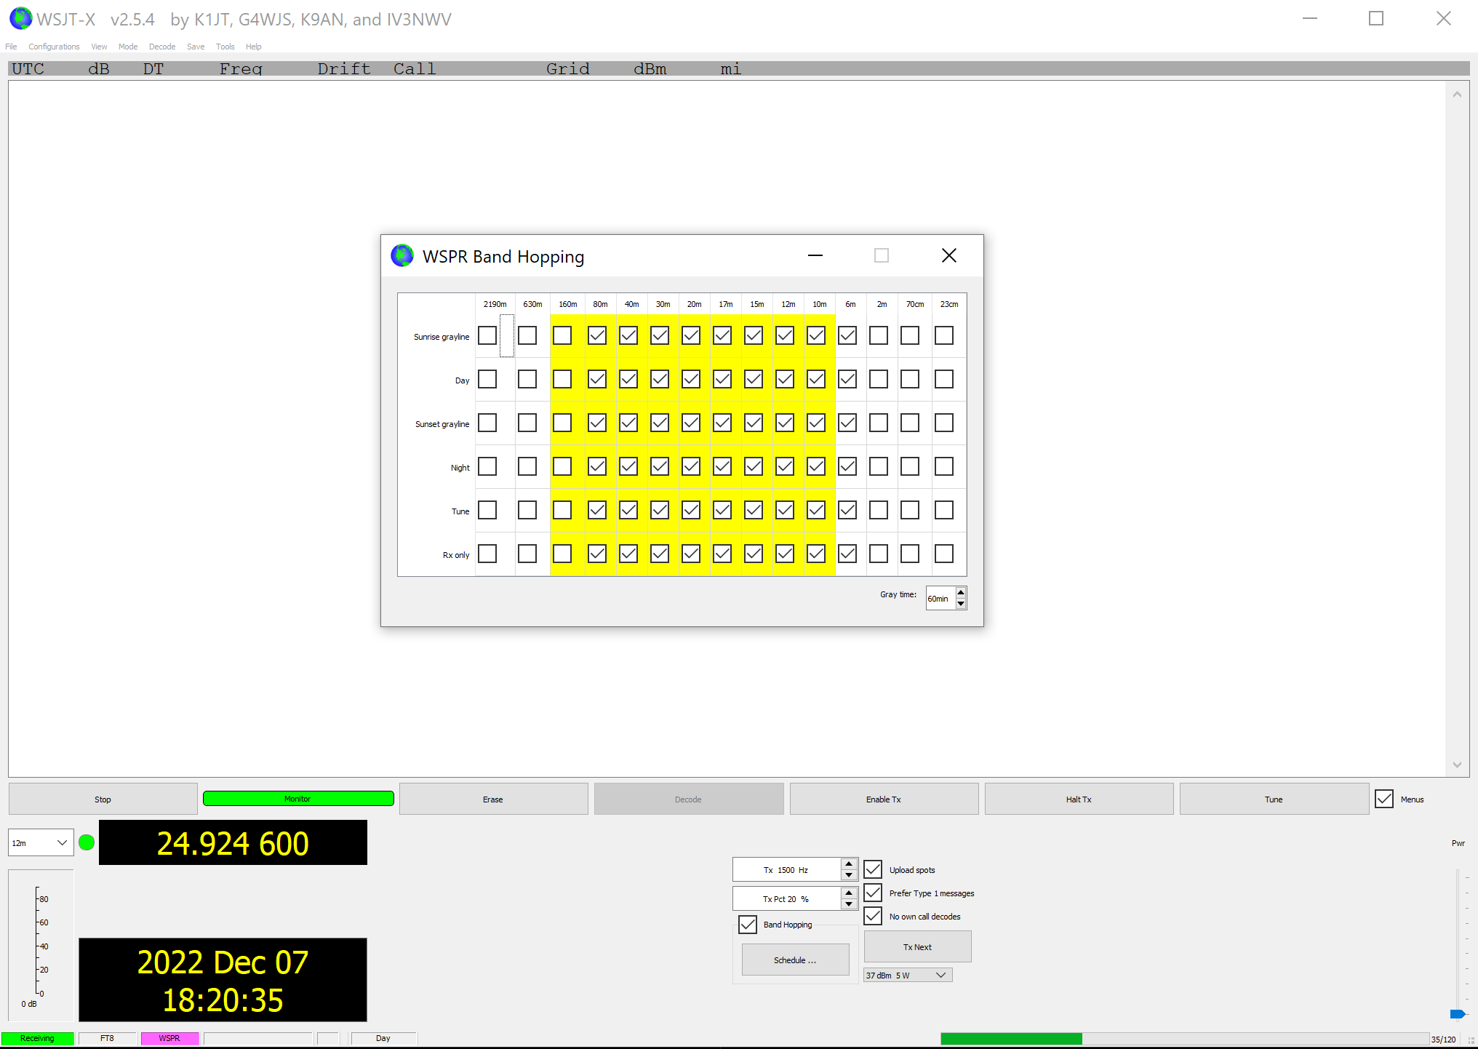This screenshot has height=1049, width=1478.
Task: Open the Configurations menu
Action: 54,47
